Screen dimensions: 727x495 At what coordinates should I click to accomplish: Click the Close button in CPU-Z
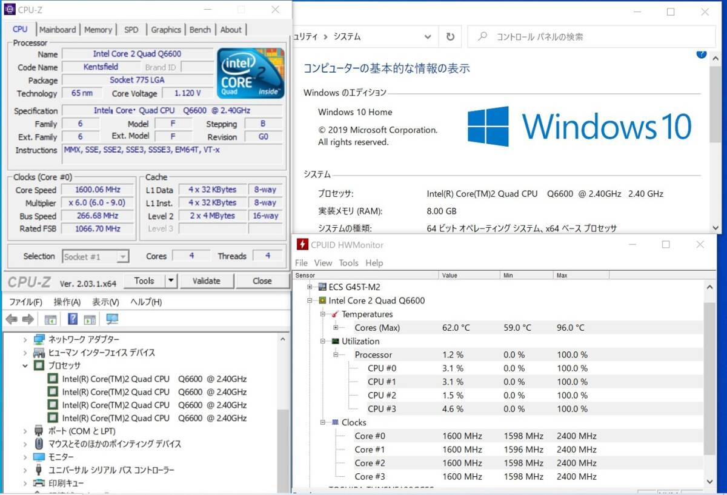pos(262,281)
